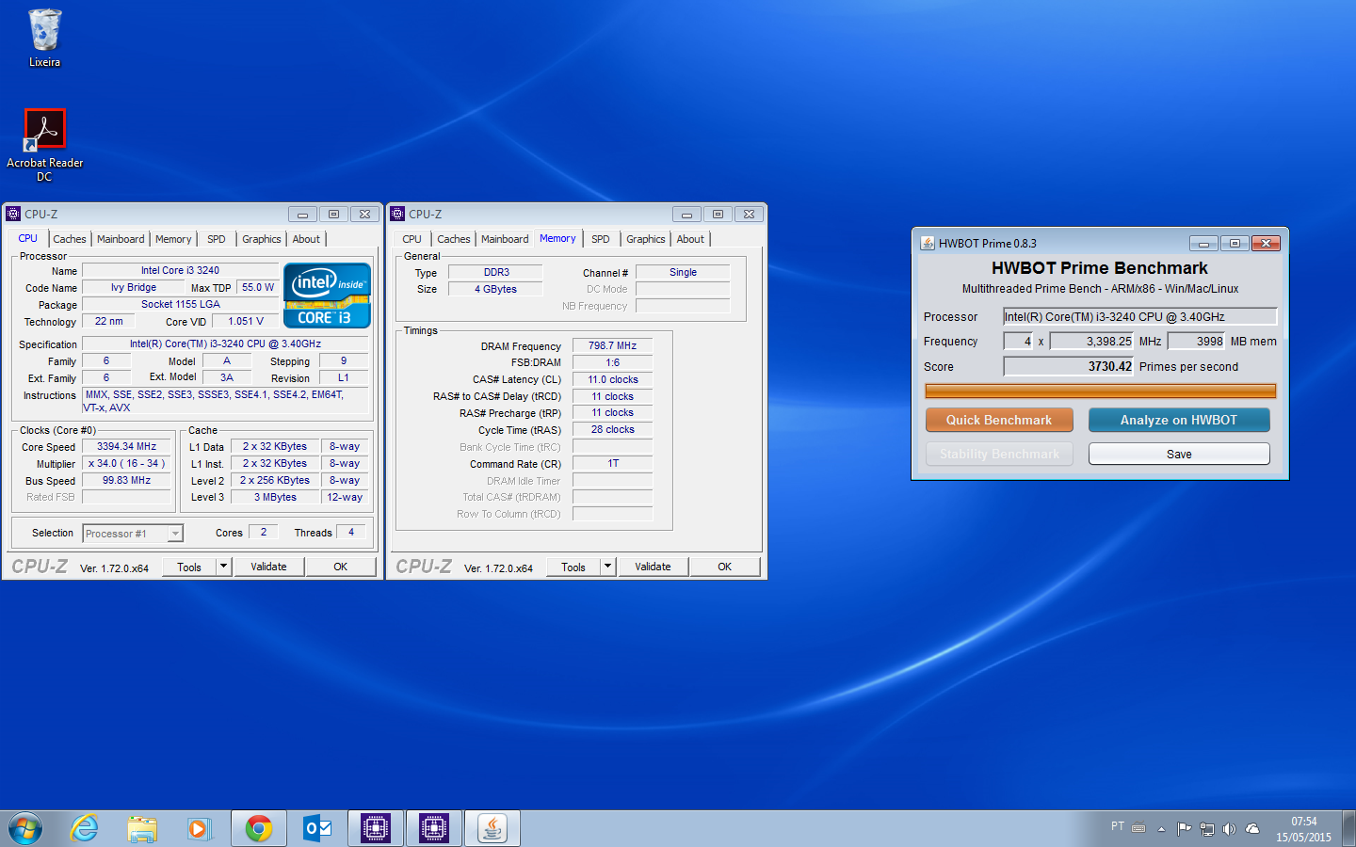Click the on-screen keyboard tray icon

1138,829
